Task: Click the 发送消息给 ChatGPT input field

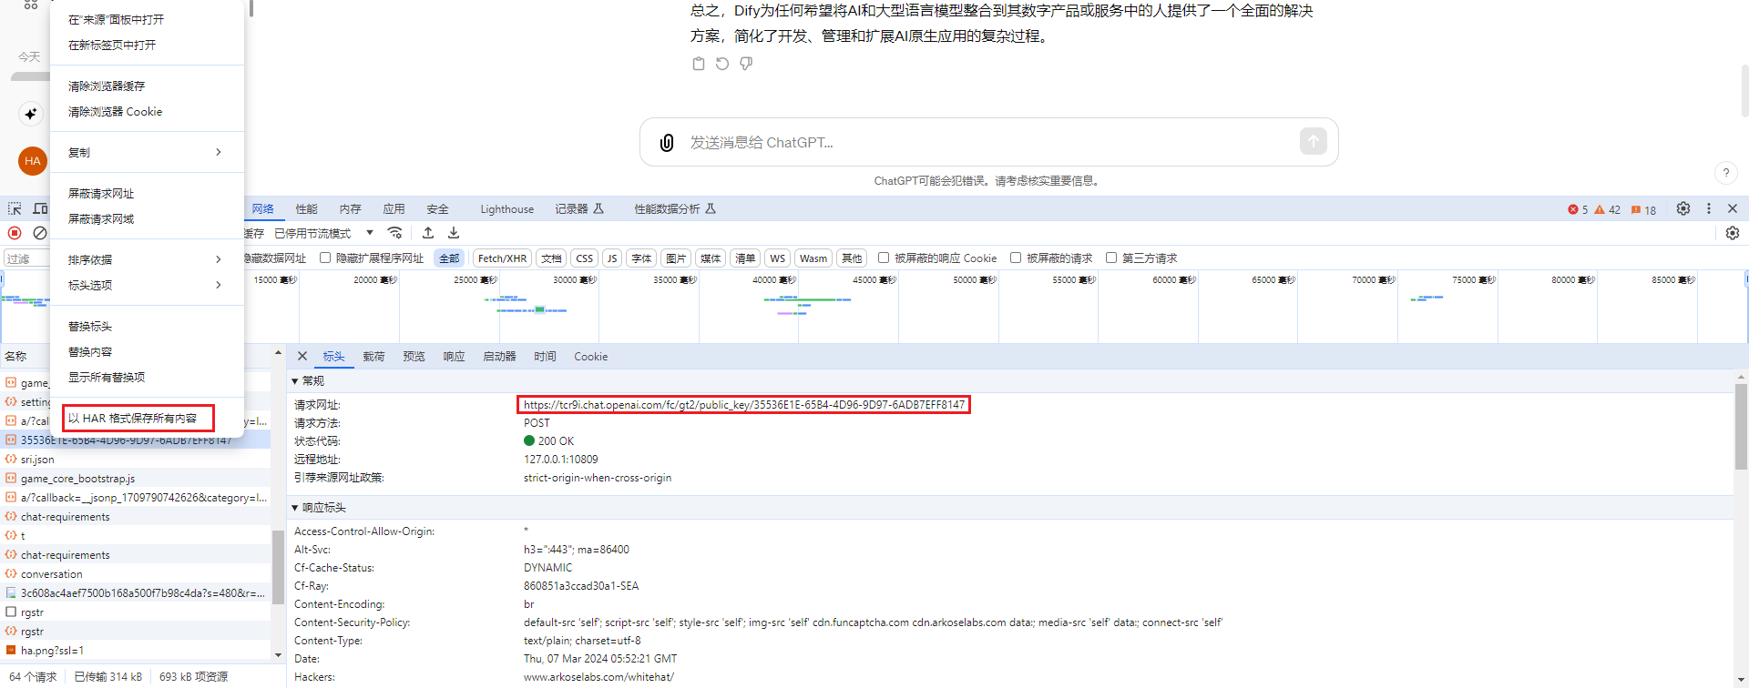Action: (988, 142)
